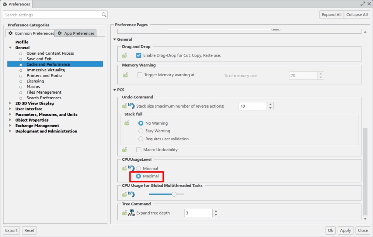Screen dimensions: 373x237
Task: Select Open and Content Access item
Action: tap(50, 53)
